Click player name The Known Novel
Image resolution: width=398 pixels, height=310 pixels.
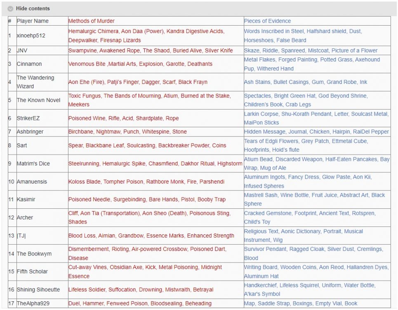[38, 100]
